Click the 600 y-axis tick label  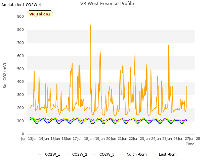tap(20, 56)
